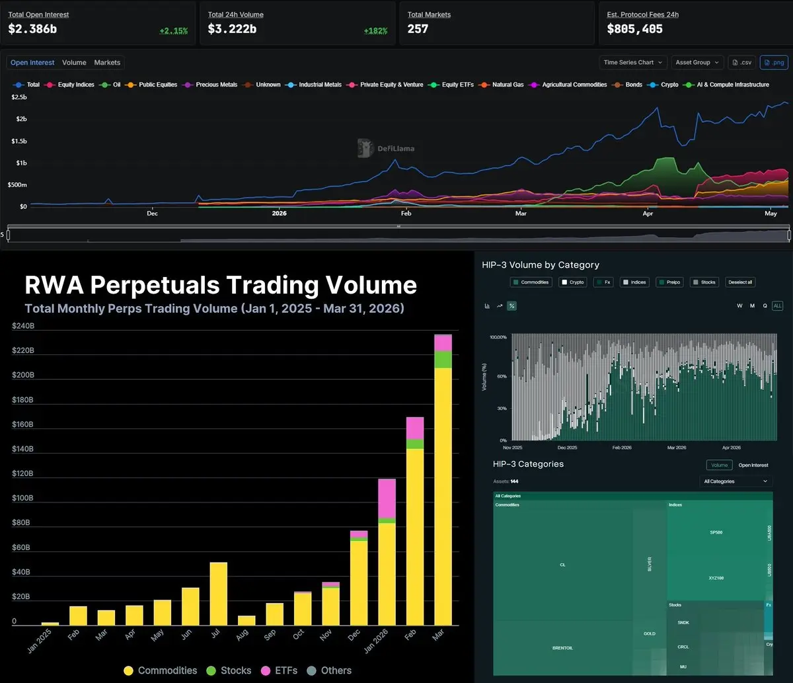Click the SILVER treemap tile

[649, 564]
